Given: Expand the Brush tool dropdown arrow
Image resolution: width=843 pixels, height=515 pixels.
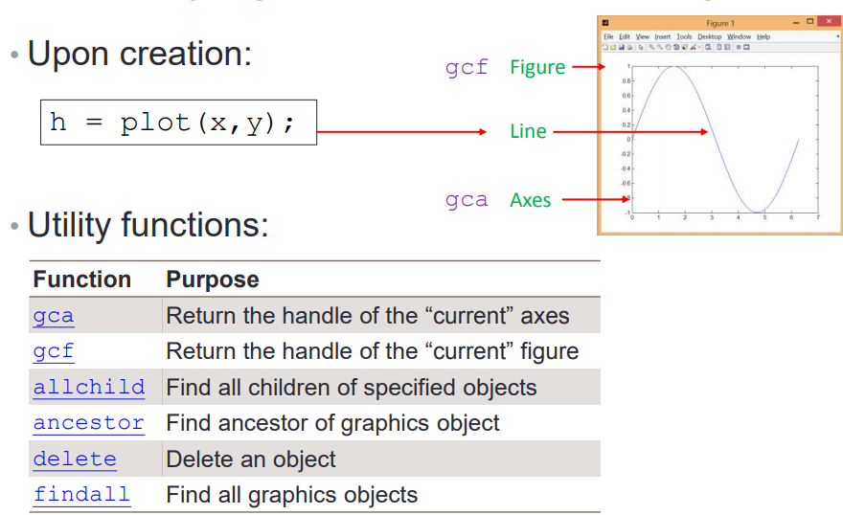Looking at the screenshot, I should [699, 47].
